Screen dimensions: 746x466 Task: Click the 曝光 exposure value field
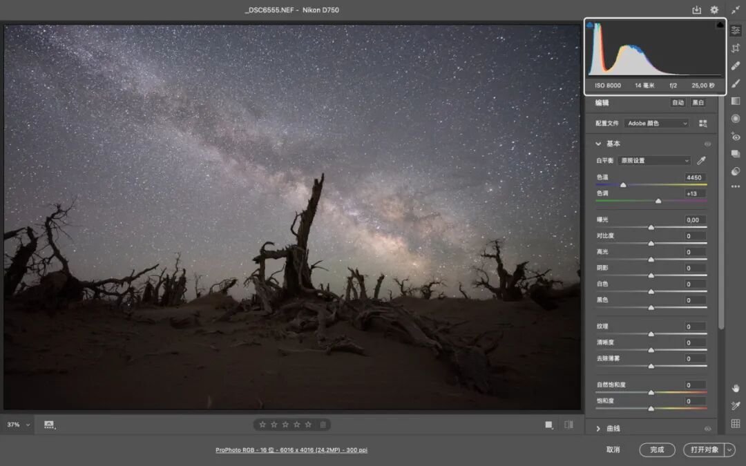pos(695,220)
